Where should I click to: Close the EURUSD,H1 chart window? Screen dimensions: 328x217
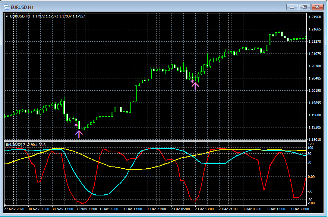pyautogui.click(x=317, y=7)
